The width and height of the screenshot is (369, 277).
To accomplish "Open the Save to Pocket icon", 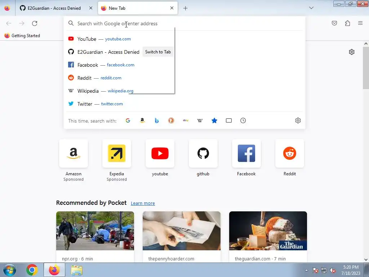I will tap(334, 23).
